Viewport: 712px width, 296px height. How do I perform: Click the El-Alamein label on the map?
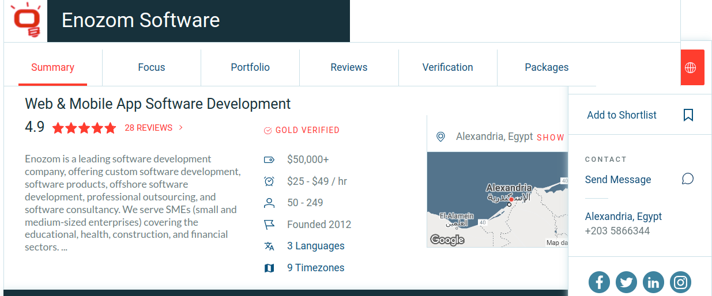[457, 217]
